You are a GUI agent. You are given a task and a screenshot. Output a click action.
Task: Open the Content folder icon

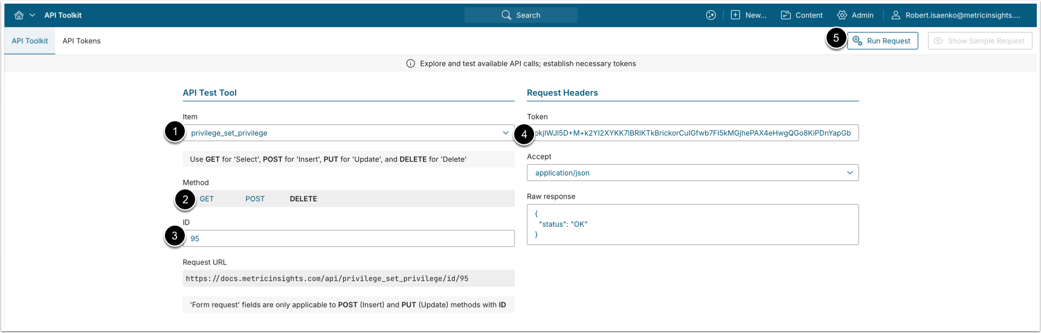point(785,15)
